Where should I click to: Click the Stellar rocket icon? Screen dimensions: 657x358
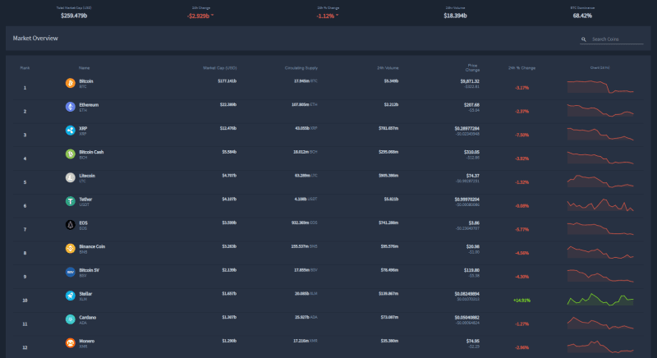click(x=70, y=295)
